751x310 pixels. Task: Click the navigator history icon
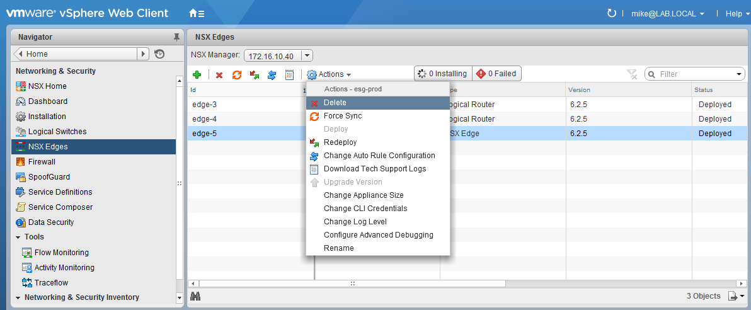click(159, 54)
